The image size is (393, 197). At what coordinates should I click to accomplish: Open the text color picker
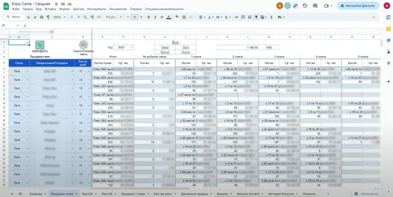click(x=169, y=17)
